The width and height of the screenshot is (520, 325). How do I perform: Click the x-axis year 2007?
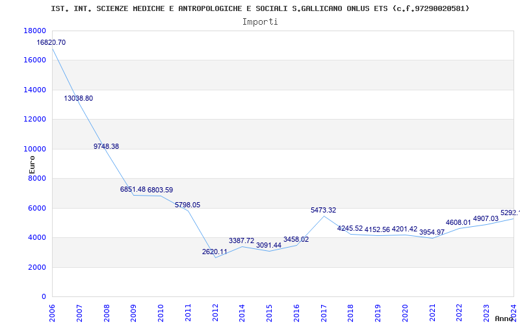[79, 313]
